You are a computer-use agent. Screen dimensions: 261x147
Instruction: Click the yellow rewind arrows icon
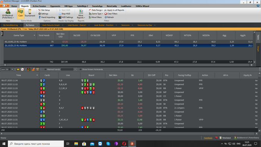point(18,69)
